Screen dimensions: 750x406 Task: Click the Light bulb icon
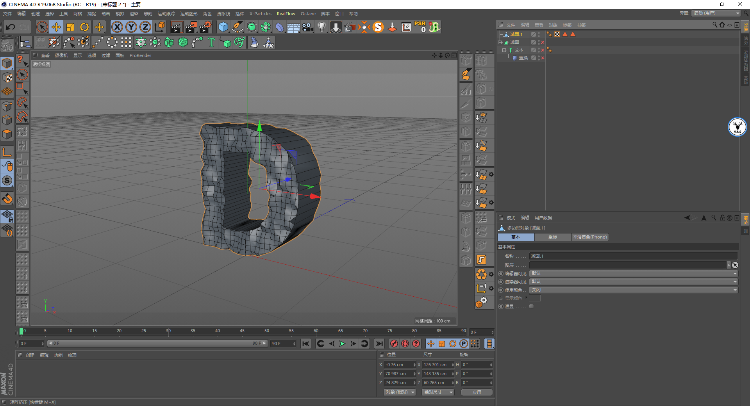(x=321, y=27)
